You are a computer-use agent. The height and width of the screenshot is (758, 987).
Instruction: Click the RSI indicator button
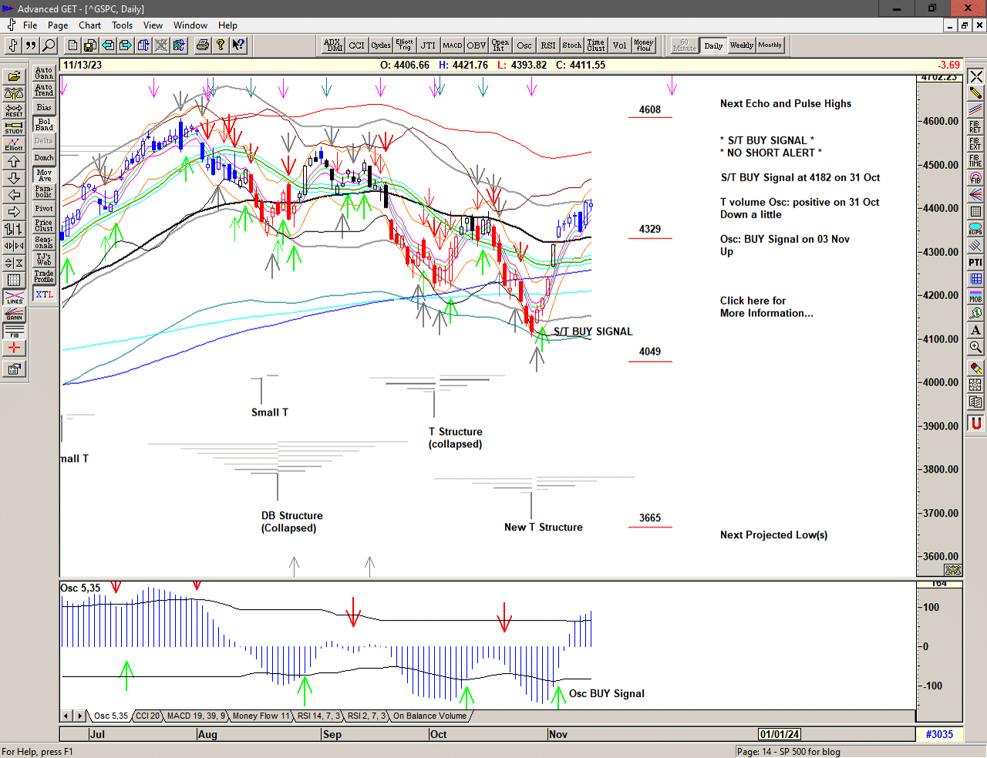547,45
